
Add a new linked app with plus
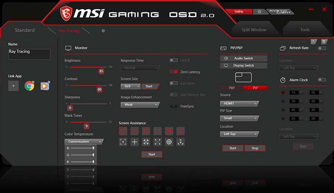(13, 86)
